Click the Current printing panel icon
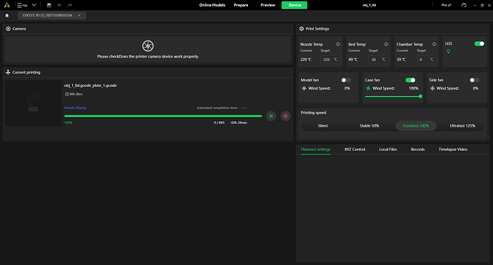This screenshot has width=493, height=265. (8, 72)
